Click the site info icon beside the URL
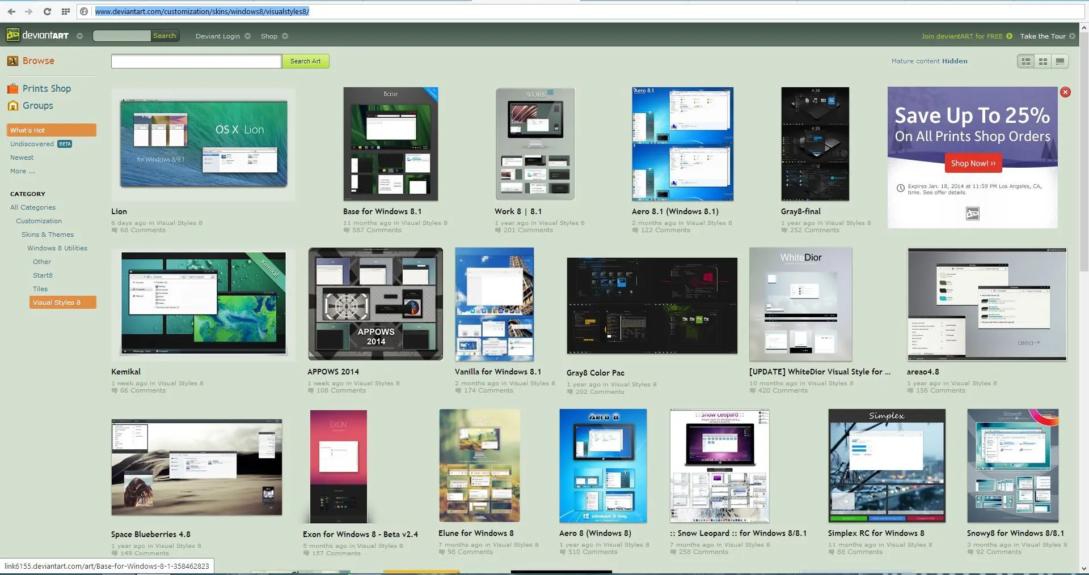Image resolution: width=1089 pixels, height=575 pixels. [84, 11]
